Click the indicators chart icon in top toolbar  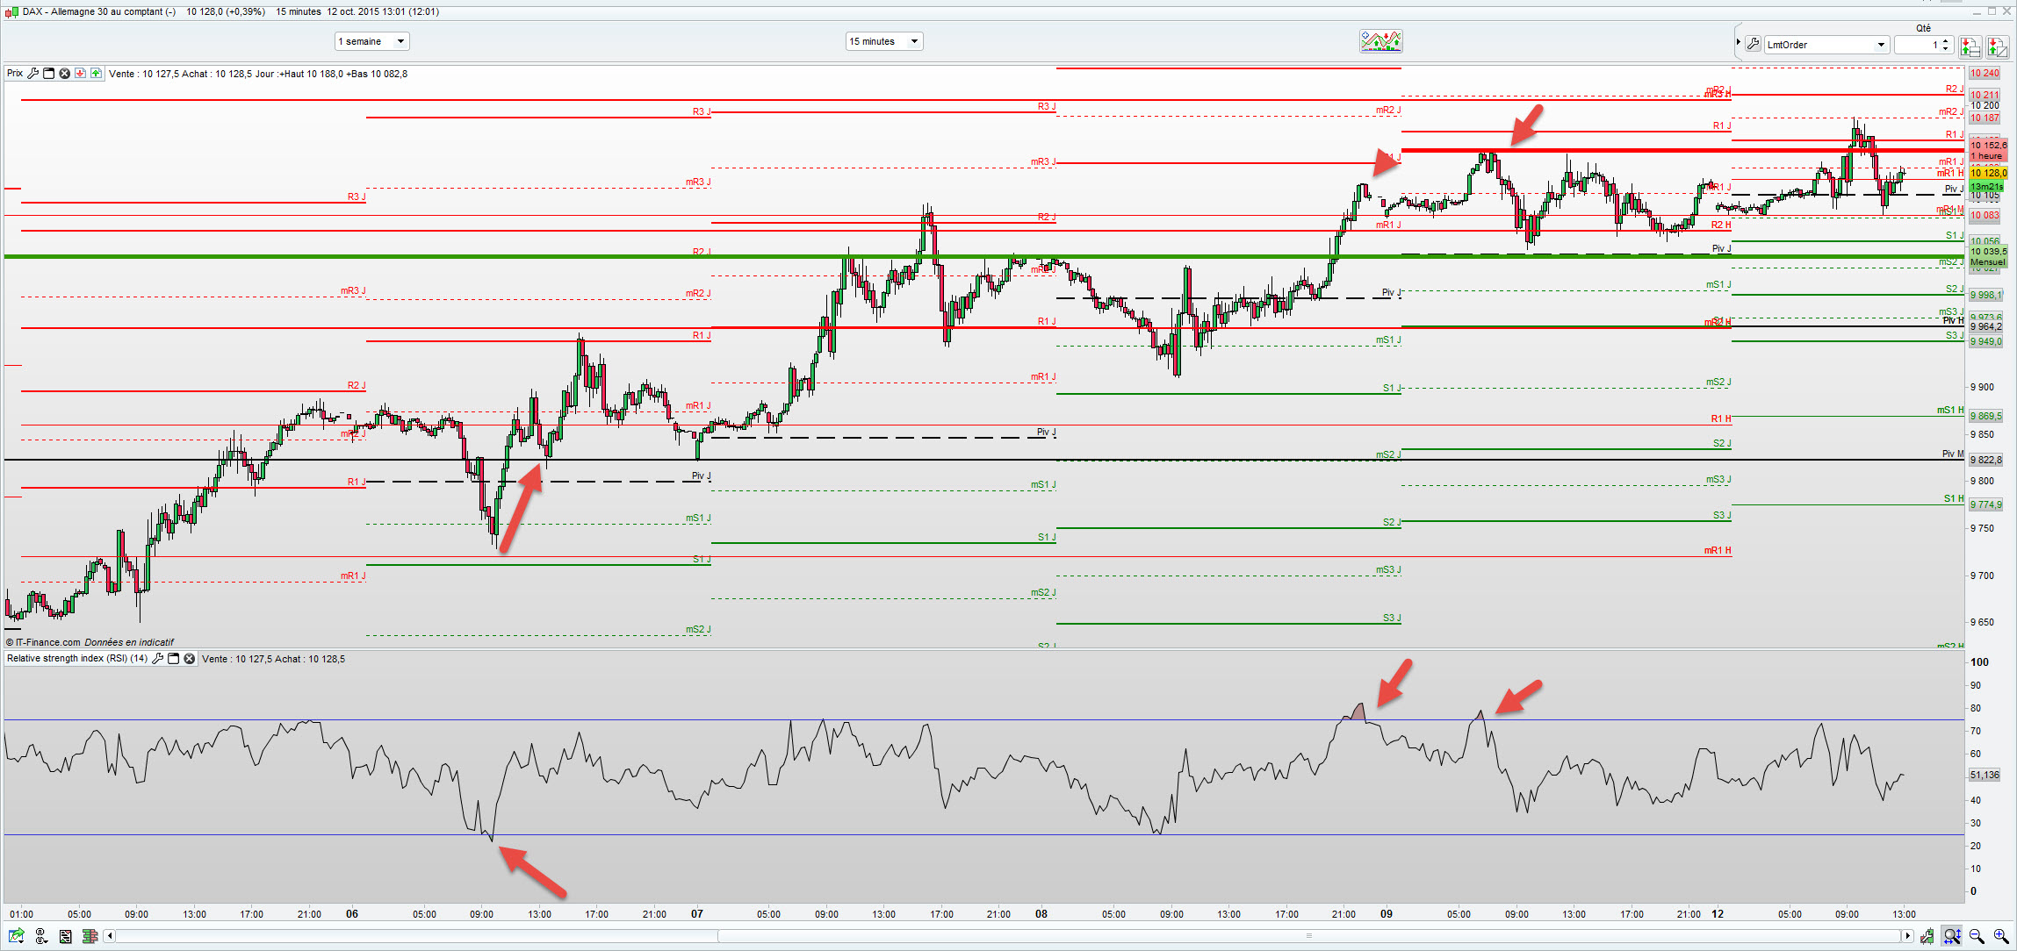point(1380,41)
